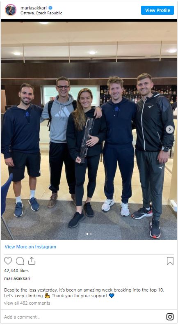Click the heart like icon
This screenshot has width=178, height=326.
pos(8,261)
